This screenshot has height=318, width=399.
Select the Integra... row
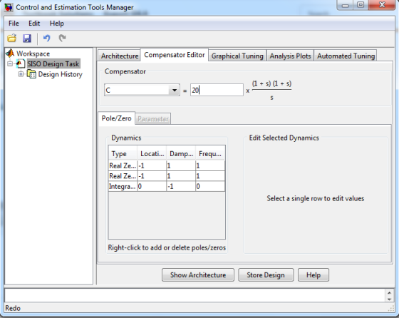[x=167, y=186]
